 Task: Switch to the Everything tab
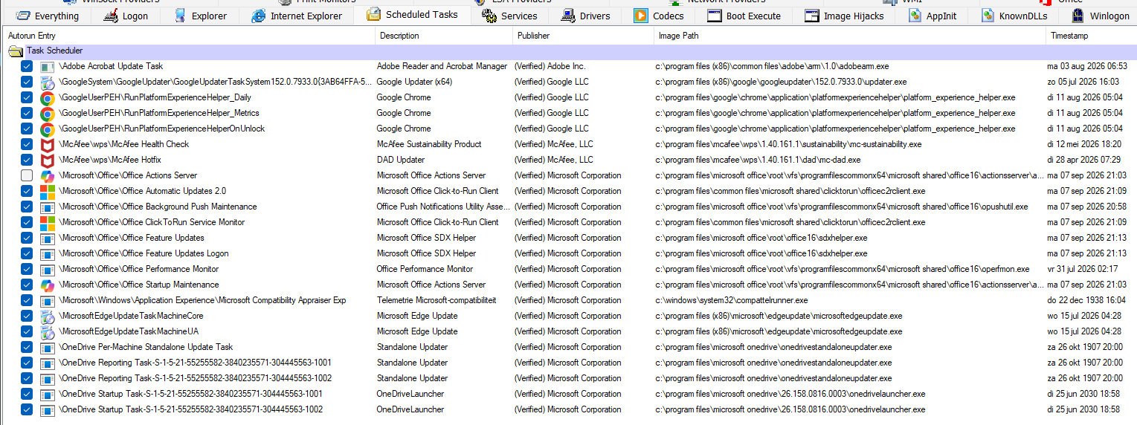(46, 16)
